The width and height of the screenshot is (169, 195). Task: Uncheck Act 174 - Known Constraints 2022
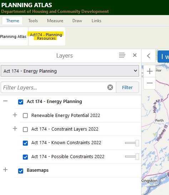click(25, 143)
